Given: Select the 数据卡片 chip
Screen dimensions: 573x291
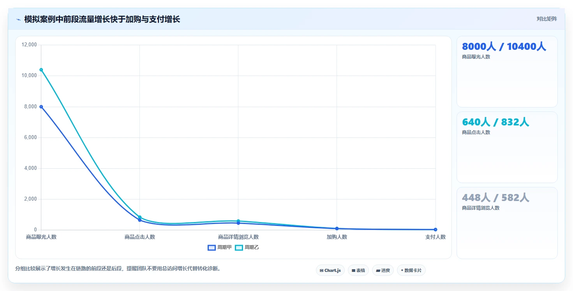Looking at the screenshot, I should pyautogui.click(x=411, y=270).
